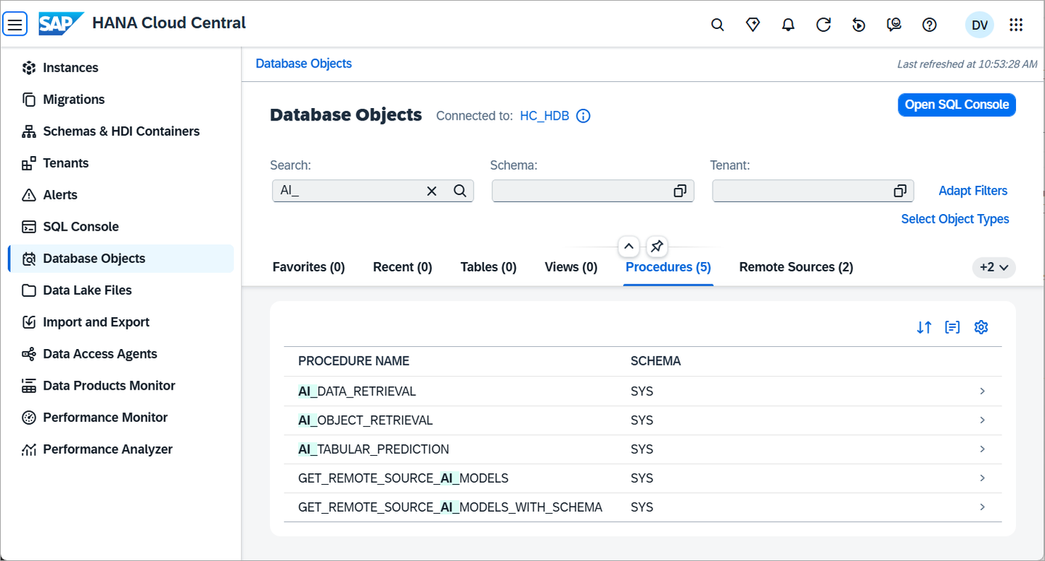Select Database Objects in the sidebar
The width and height of the screenshot is (1045, 561).
click(x=121, y=258)
